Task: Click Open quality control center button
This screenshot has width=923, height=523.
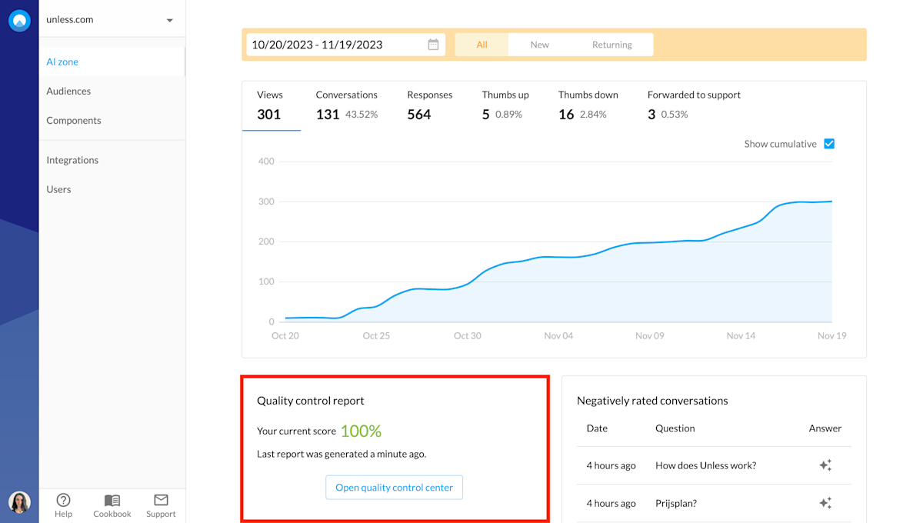Action: click(394, 488)
